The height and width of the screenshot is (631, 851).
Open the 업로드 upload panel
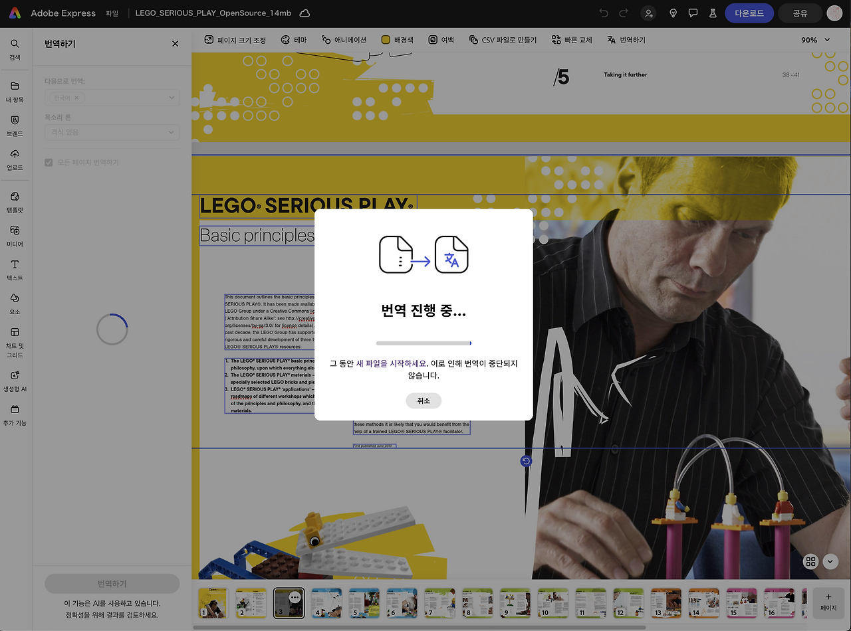[x=15, y=159]
